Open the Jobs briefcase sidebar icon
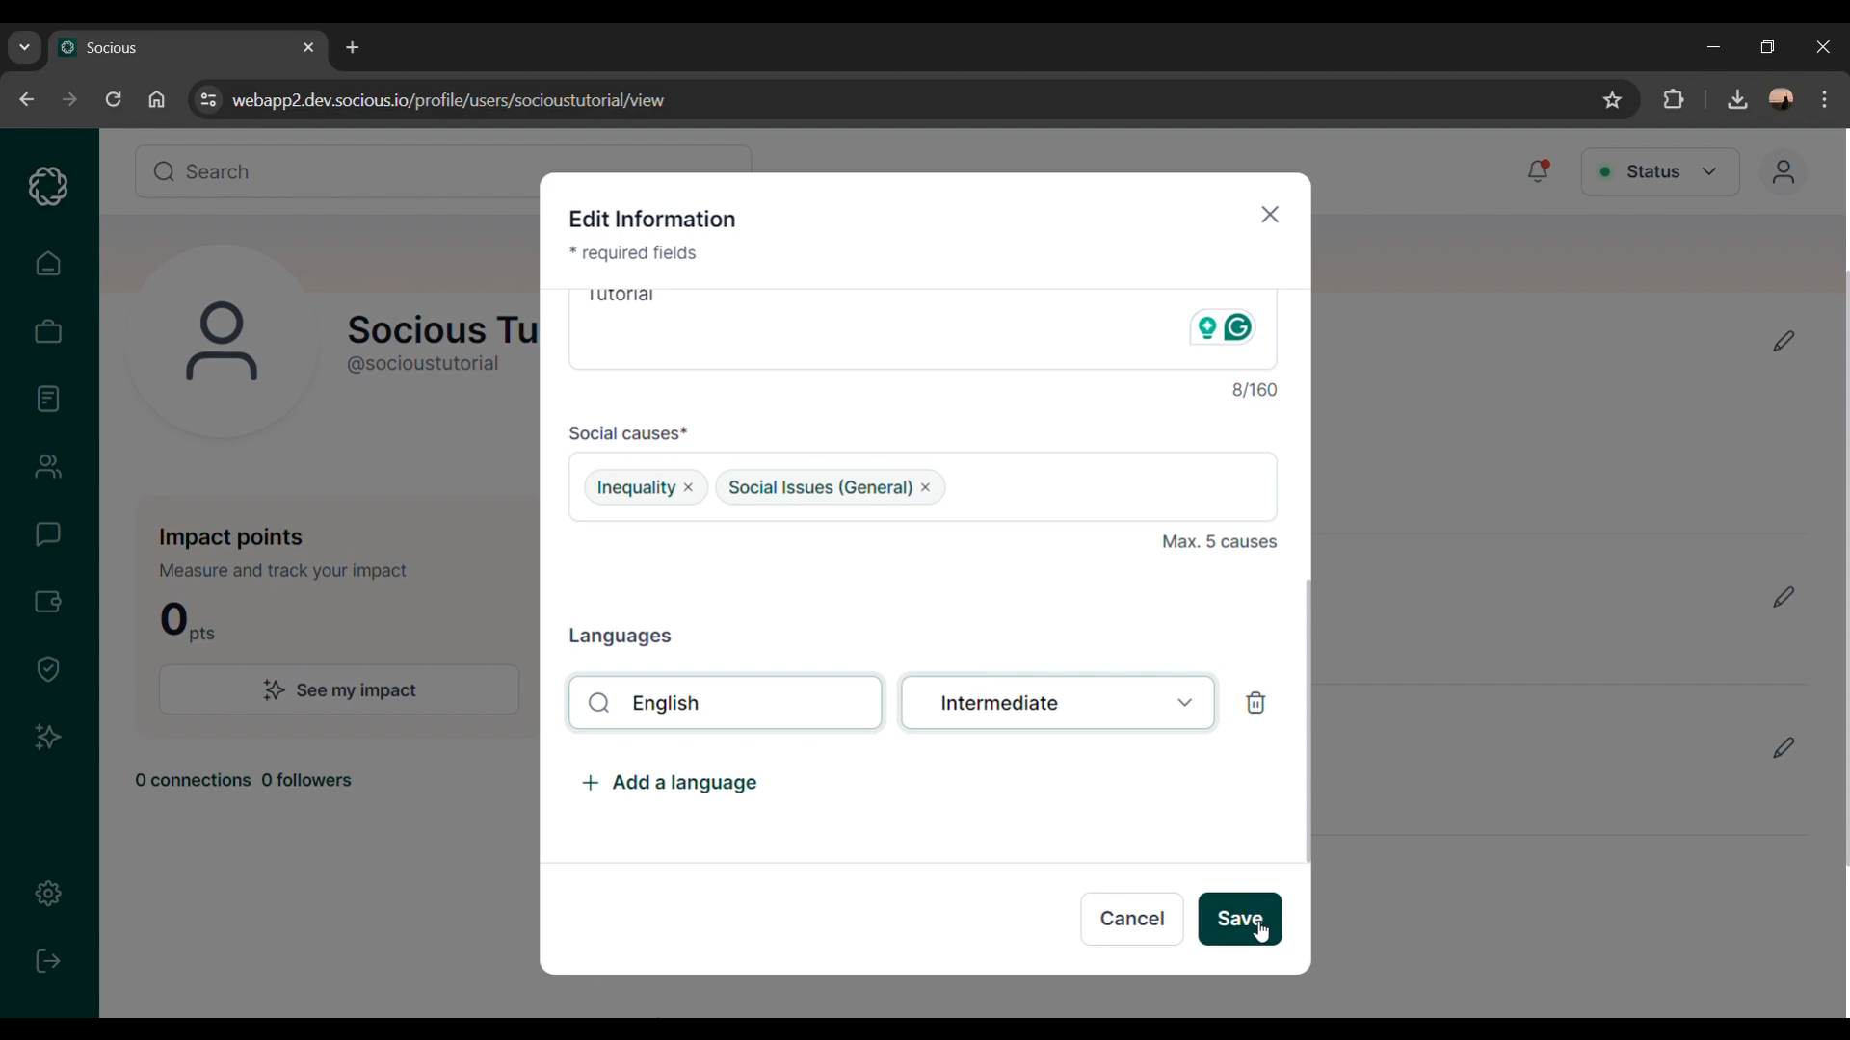Screen dimensions: 1850x1040 48,332
